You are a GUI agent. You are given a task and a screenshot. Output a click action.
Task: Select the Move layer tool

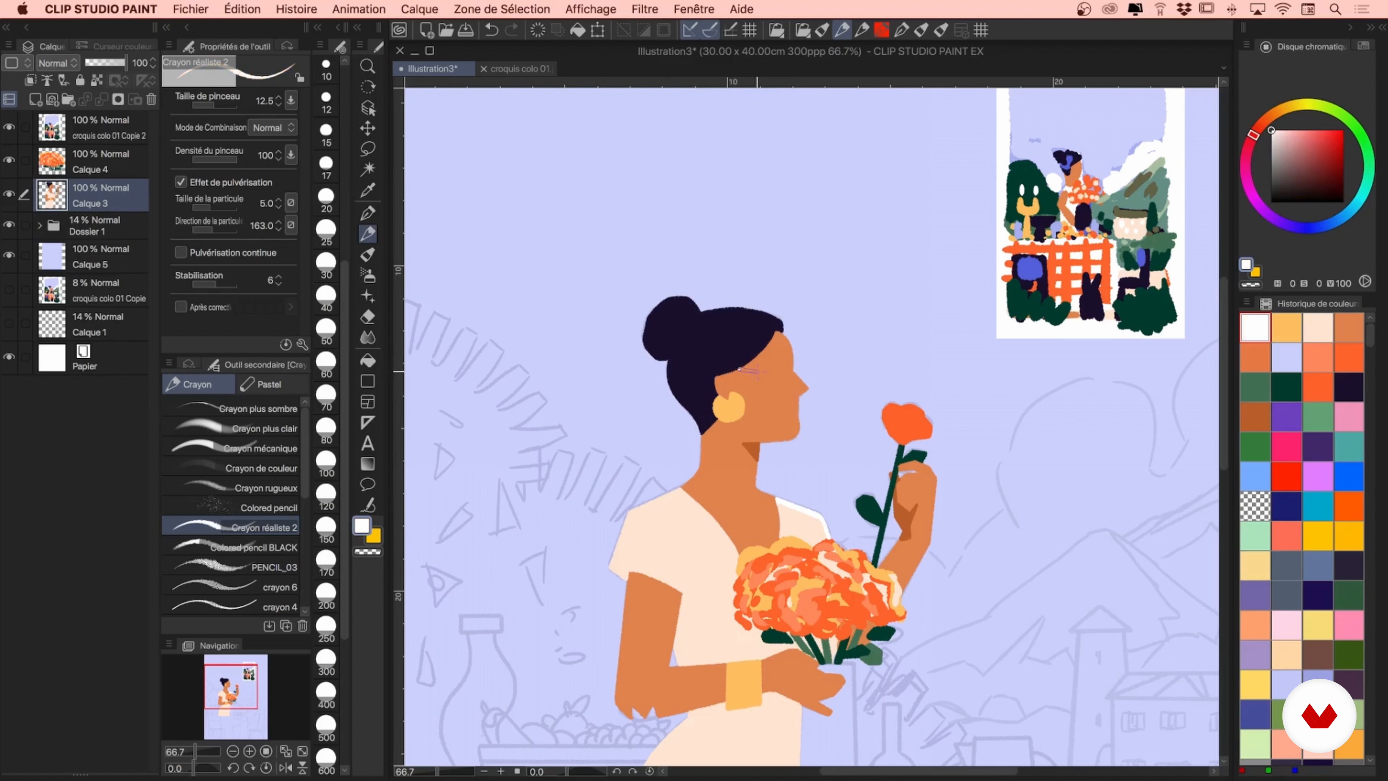pyautogui.click(x=368, y=128)
